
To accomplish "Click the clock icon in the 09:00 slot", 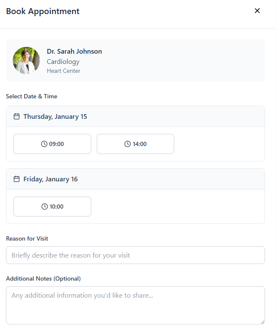I will tap(44, 144).
